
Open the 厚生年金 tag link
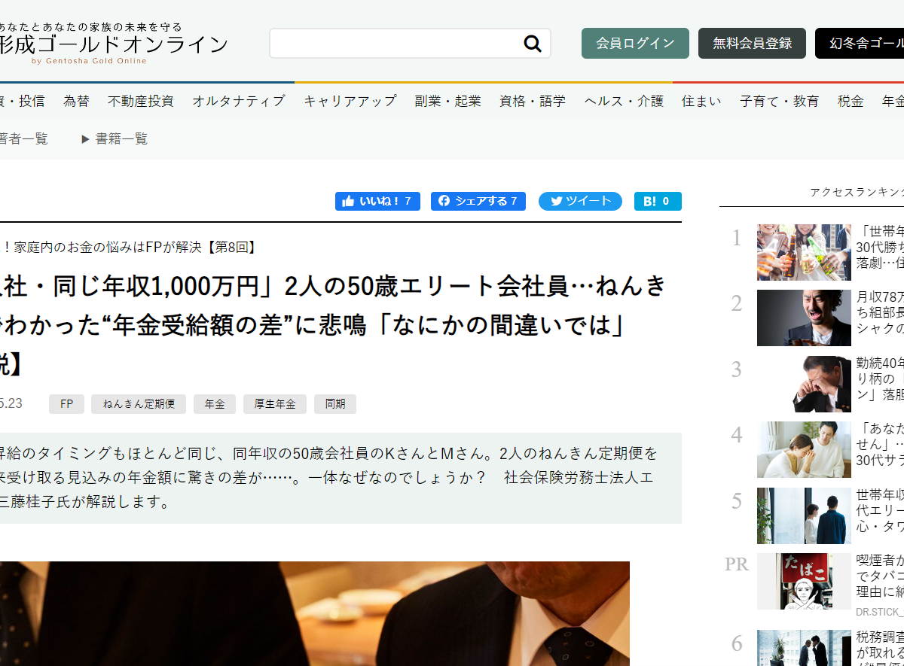coord(274,404)
